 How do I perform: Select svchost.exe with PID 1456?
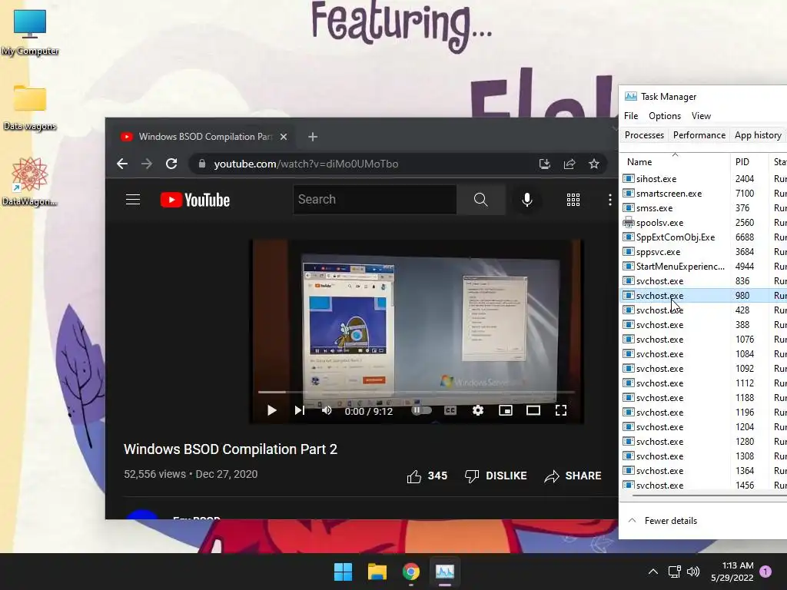coord(704,485)
